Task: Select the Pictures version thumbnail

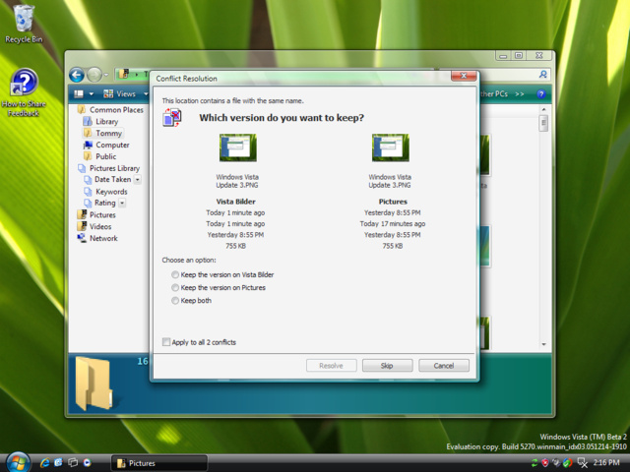Action: pos(391,148)
